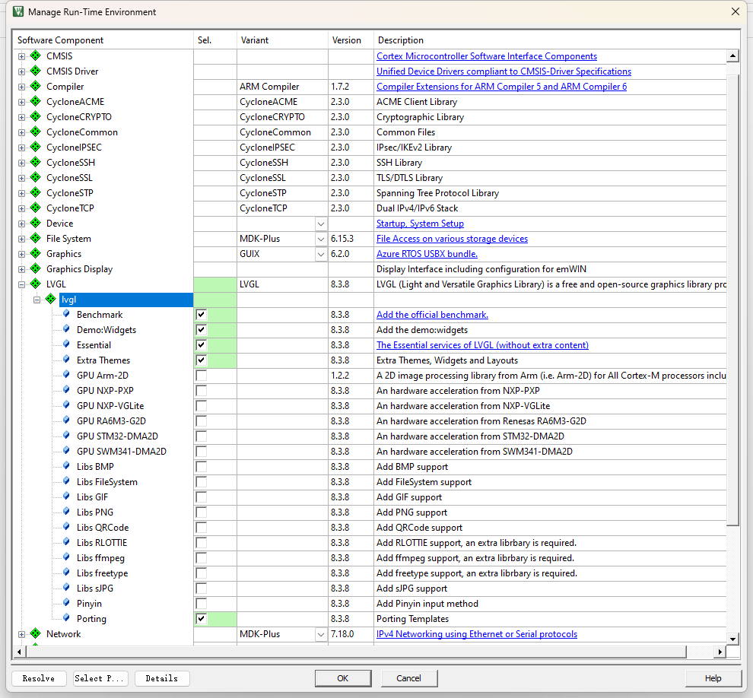Image resolution: width=753 pixels, height=698 pixels.
Task: Click the green icon beside CycloneCommon
Action: coord(36,132)
